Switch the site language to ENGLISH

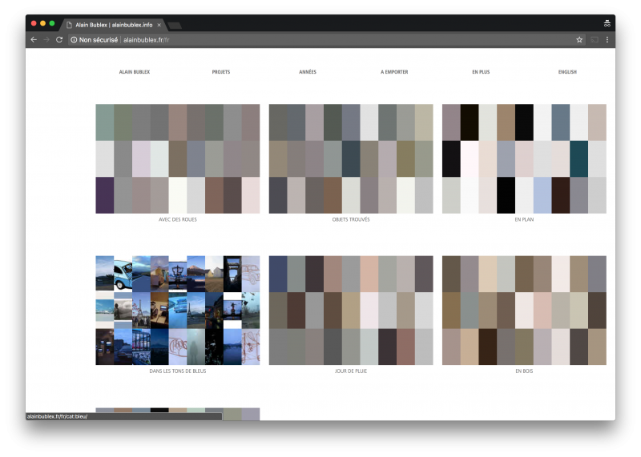click(567, 72)
